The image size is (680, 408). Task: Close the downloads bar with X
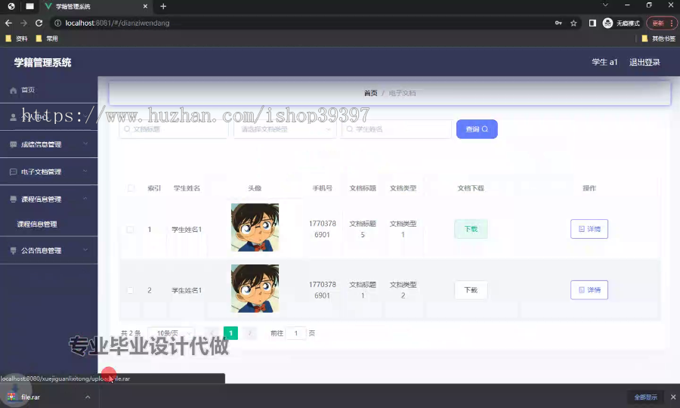673,397
